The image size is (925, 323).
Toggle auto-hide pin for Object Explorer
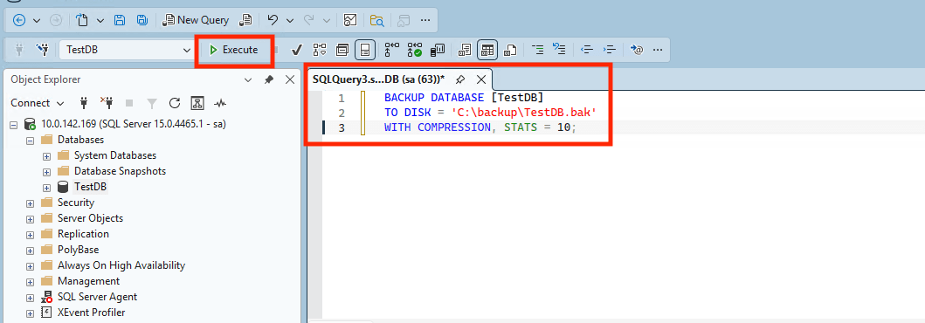[x=269, y=79]
